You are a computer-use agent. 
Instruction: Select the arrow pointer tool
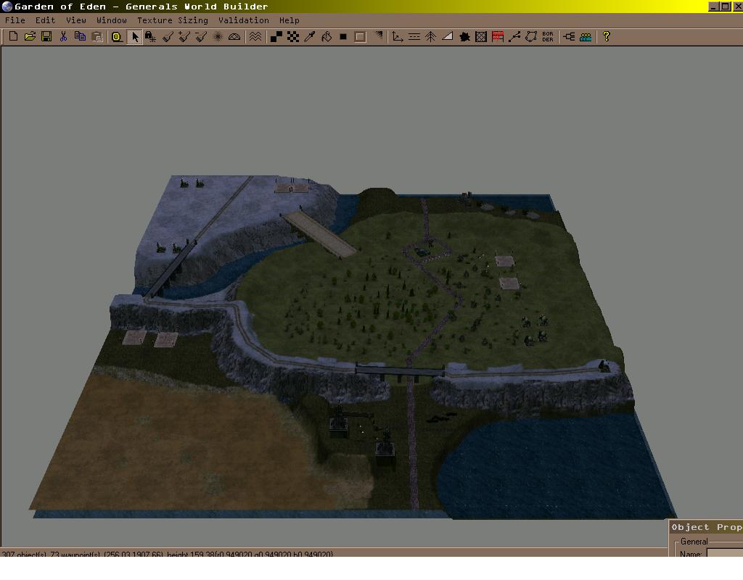[x=134, y=36]
